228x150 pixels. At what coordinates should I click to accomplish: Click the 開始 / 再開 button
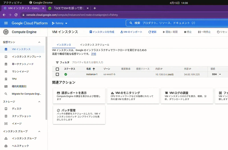[x=170, y=32]
